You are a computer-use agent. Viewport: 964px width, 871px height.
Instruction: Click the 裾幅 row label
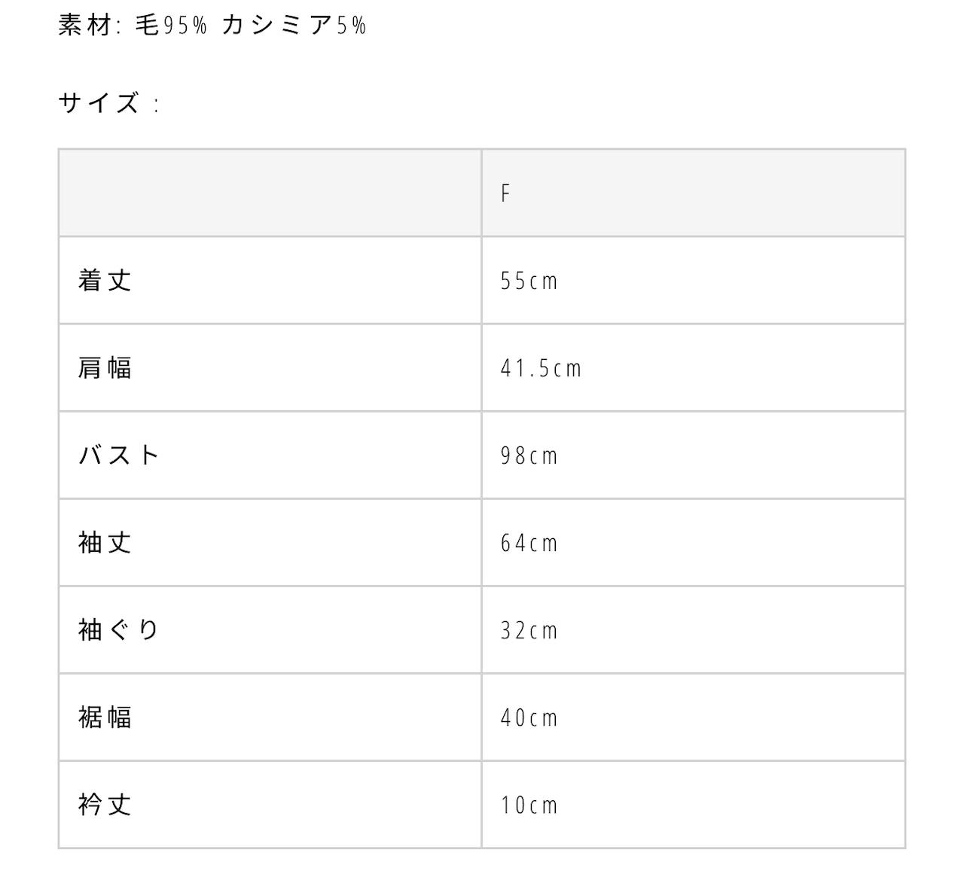click(x=105, y=717)
